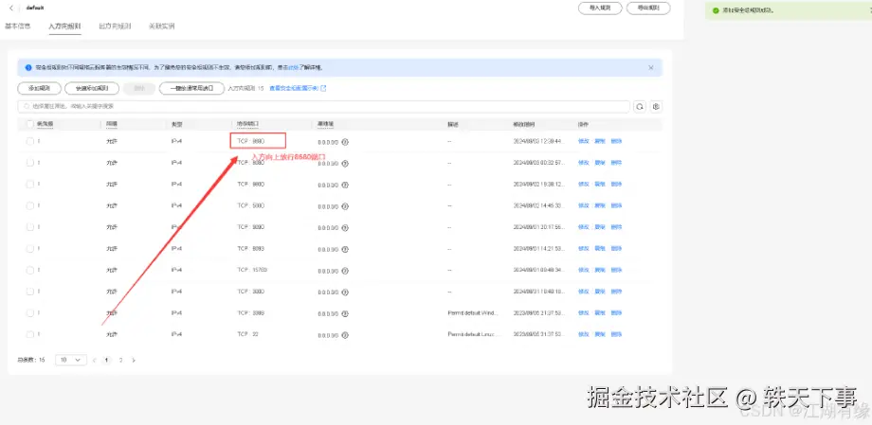Close the blue info banner
Image resolution: width=872 pixels, height=425 pixels.
pos(651,67)
